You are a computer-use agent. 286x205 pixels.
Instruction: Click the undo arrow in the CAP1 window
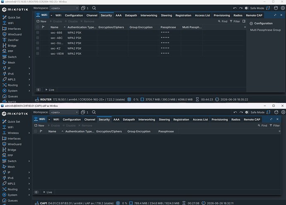(x=235, y=112)
